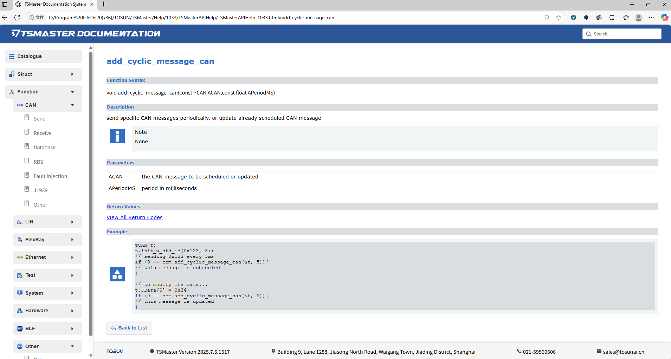Click the Struct section icon
Screen dimensions: 671x359
tap(12, 74)
